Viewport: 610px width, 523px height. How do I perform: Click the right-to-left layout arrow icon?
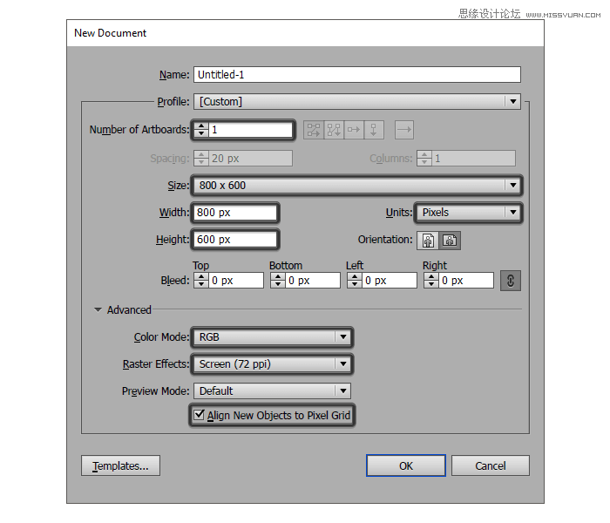pyautogui.click(x=403, y=130)
